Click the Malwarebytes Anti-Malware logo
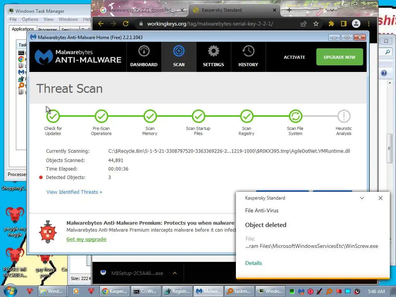 pos(78,56)
